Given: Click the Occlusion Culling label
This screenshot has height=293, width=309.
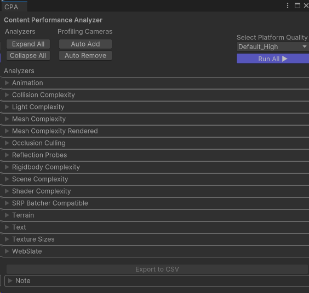Looking at the screenshot, I should pos(39,143).
